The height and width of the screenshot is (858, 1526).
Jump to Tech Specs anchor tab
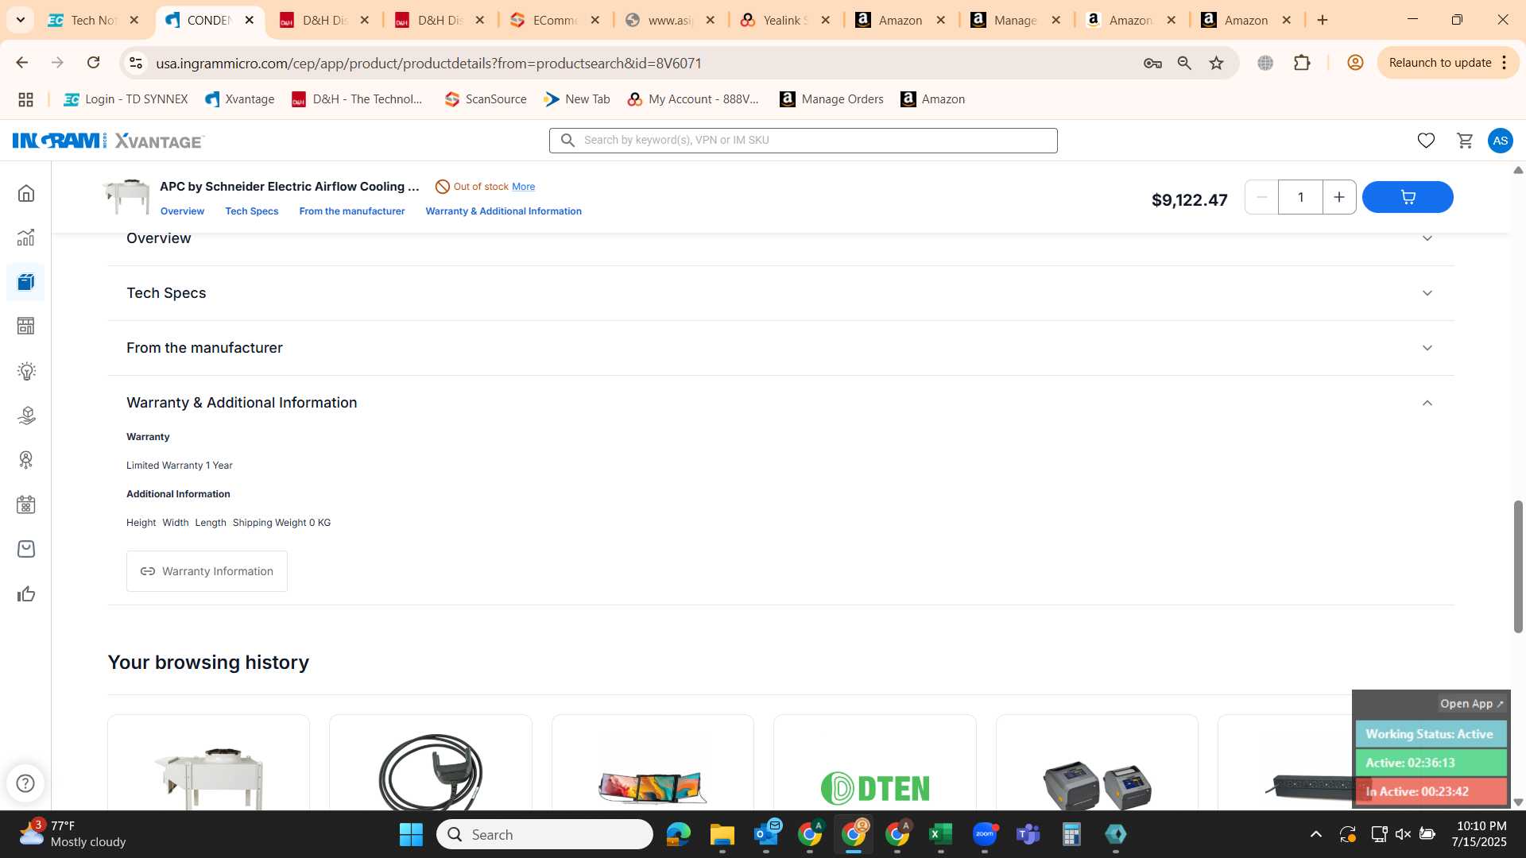point(252,211)
